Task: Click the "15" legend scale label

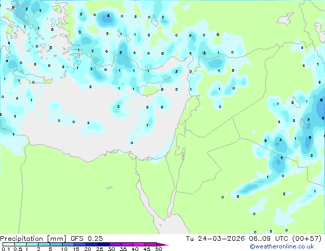Action: pos(76,249)
